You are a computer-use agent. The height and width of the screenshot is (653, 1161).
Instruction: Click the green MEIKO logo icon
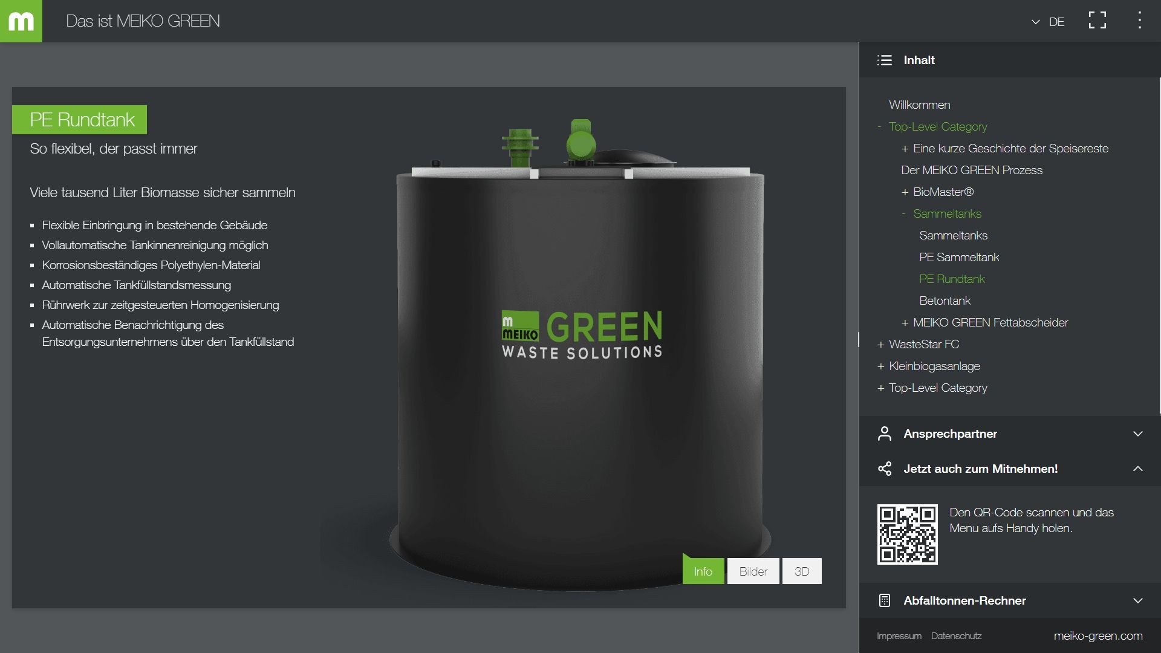[x=21, y=21]
